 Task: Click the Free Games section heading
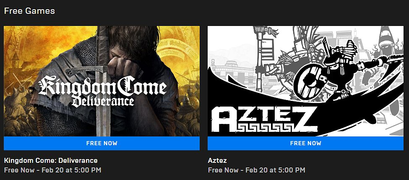tap(29, 11)
